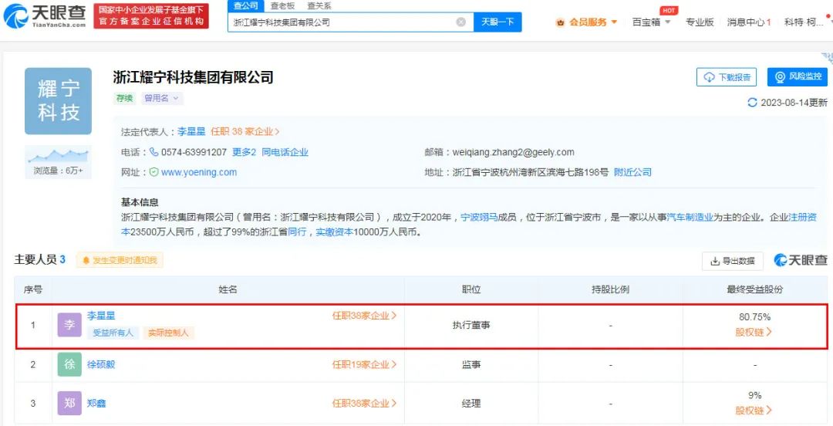Click the 风险监控 button
The image size is (833, 426).
coord(798,77)
